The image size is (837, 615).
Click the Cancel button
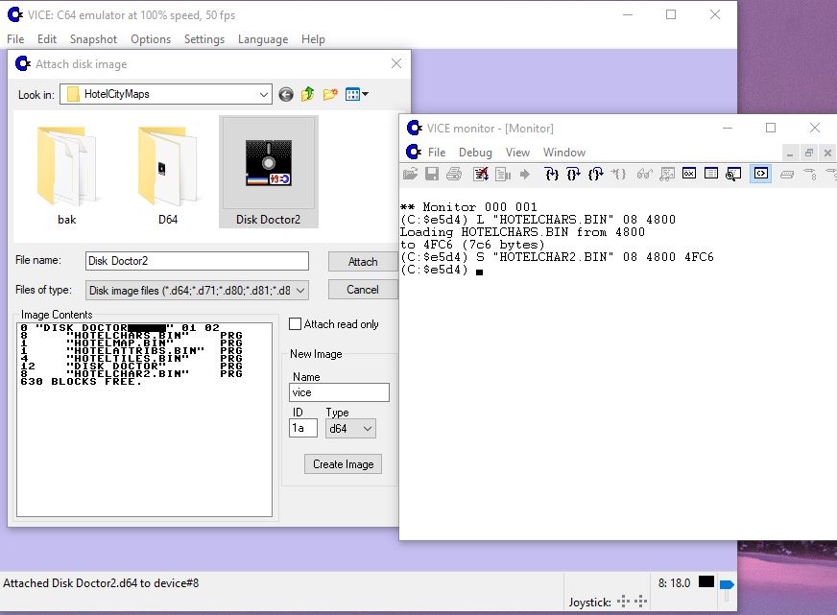click(363, 290)
